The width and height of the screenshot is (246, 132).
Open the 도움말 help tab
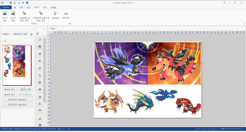coord(53,7)
